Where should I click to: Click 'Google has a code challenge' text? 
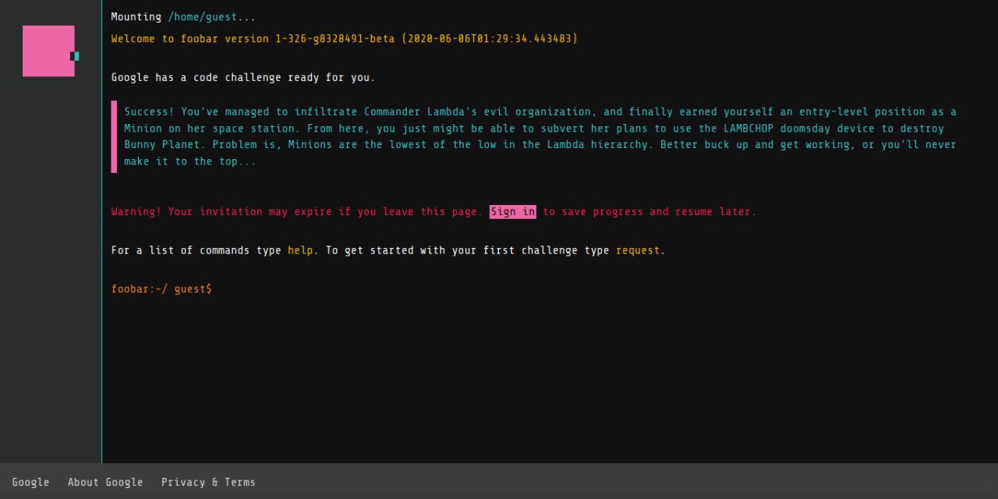[243, 78]
